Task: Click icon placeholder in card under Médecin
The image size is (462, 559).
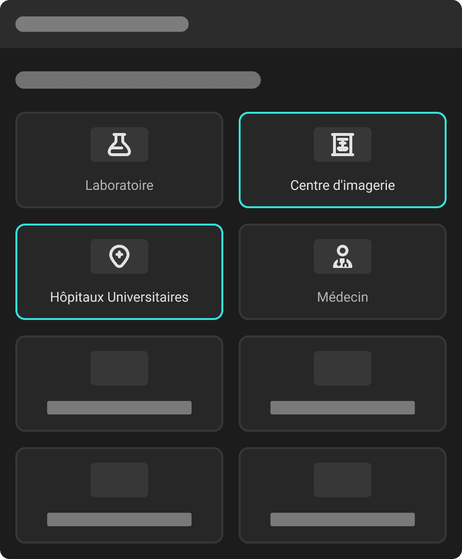Action: (342, 368)
